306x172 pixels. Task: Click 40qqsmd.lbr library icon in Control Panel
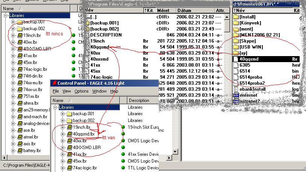(x=70, y=134)
